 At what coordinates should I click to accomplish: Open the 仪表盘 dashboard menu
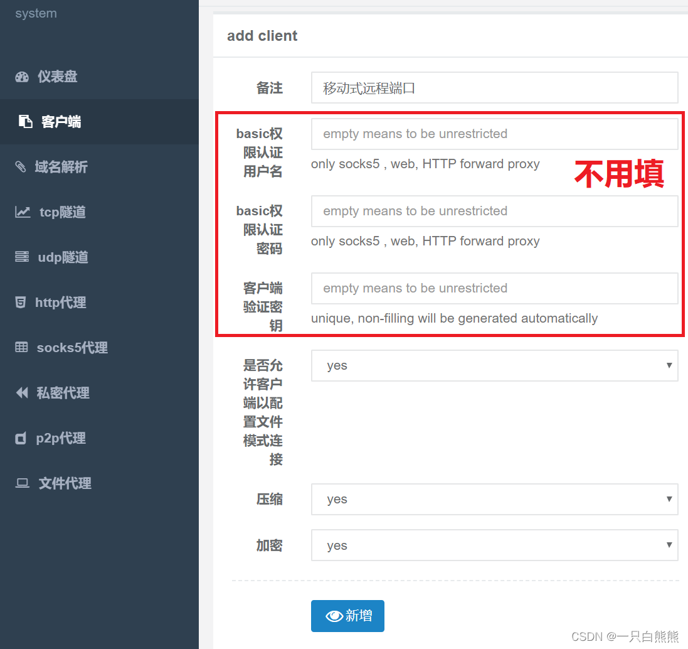tap(99, 77)
